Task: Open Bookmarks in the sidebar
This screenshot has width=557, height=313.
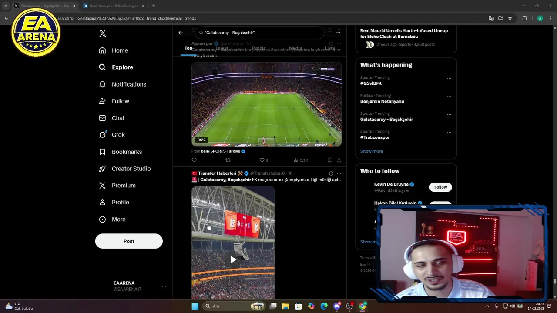Action: click(x=120, y=152)
